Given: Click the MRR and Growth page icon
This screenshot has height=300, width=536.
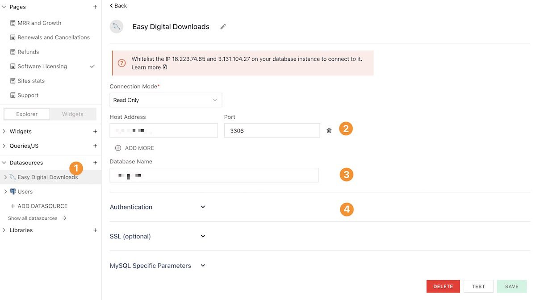Looking at the screenshot, I should (13, 23).
